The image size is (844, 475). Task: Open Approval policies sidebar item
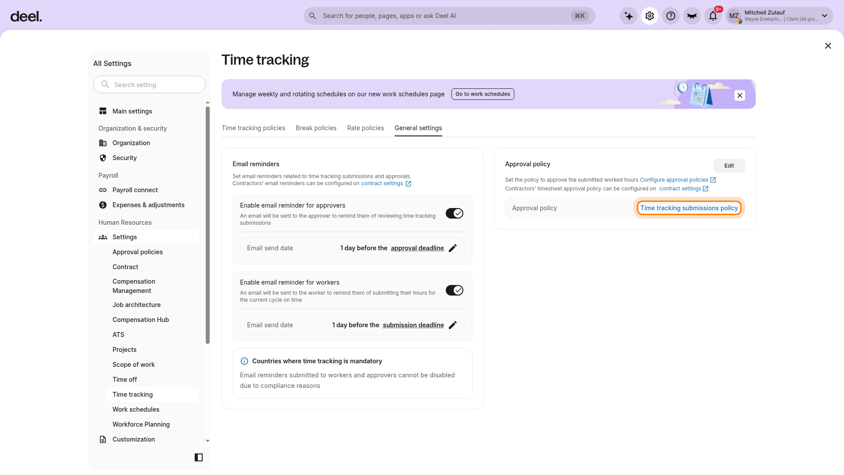(x=152, y=252)
